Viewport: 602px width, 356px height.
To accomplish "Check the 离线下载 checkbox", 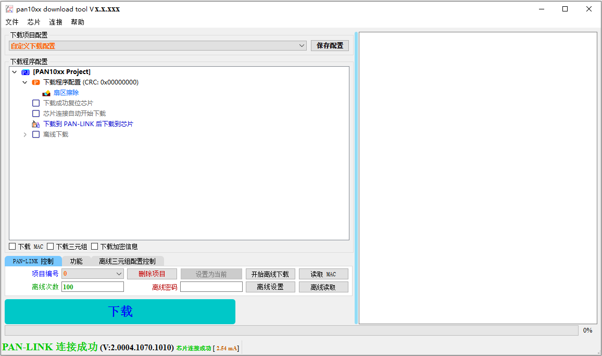I will [36, 134].
